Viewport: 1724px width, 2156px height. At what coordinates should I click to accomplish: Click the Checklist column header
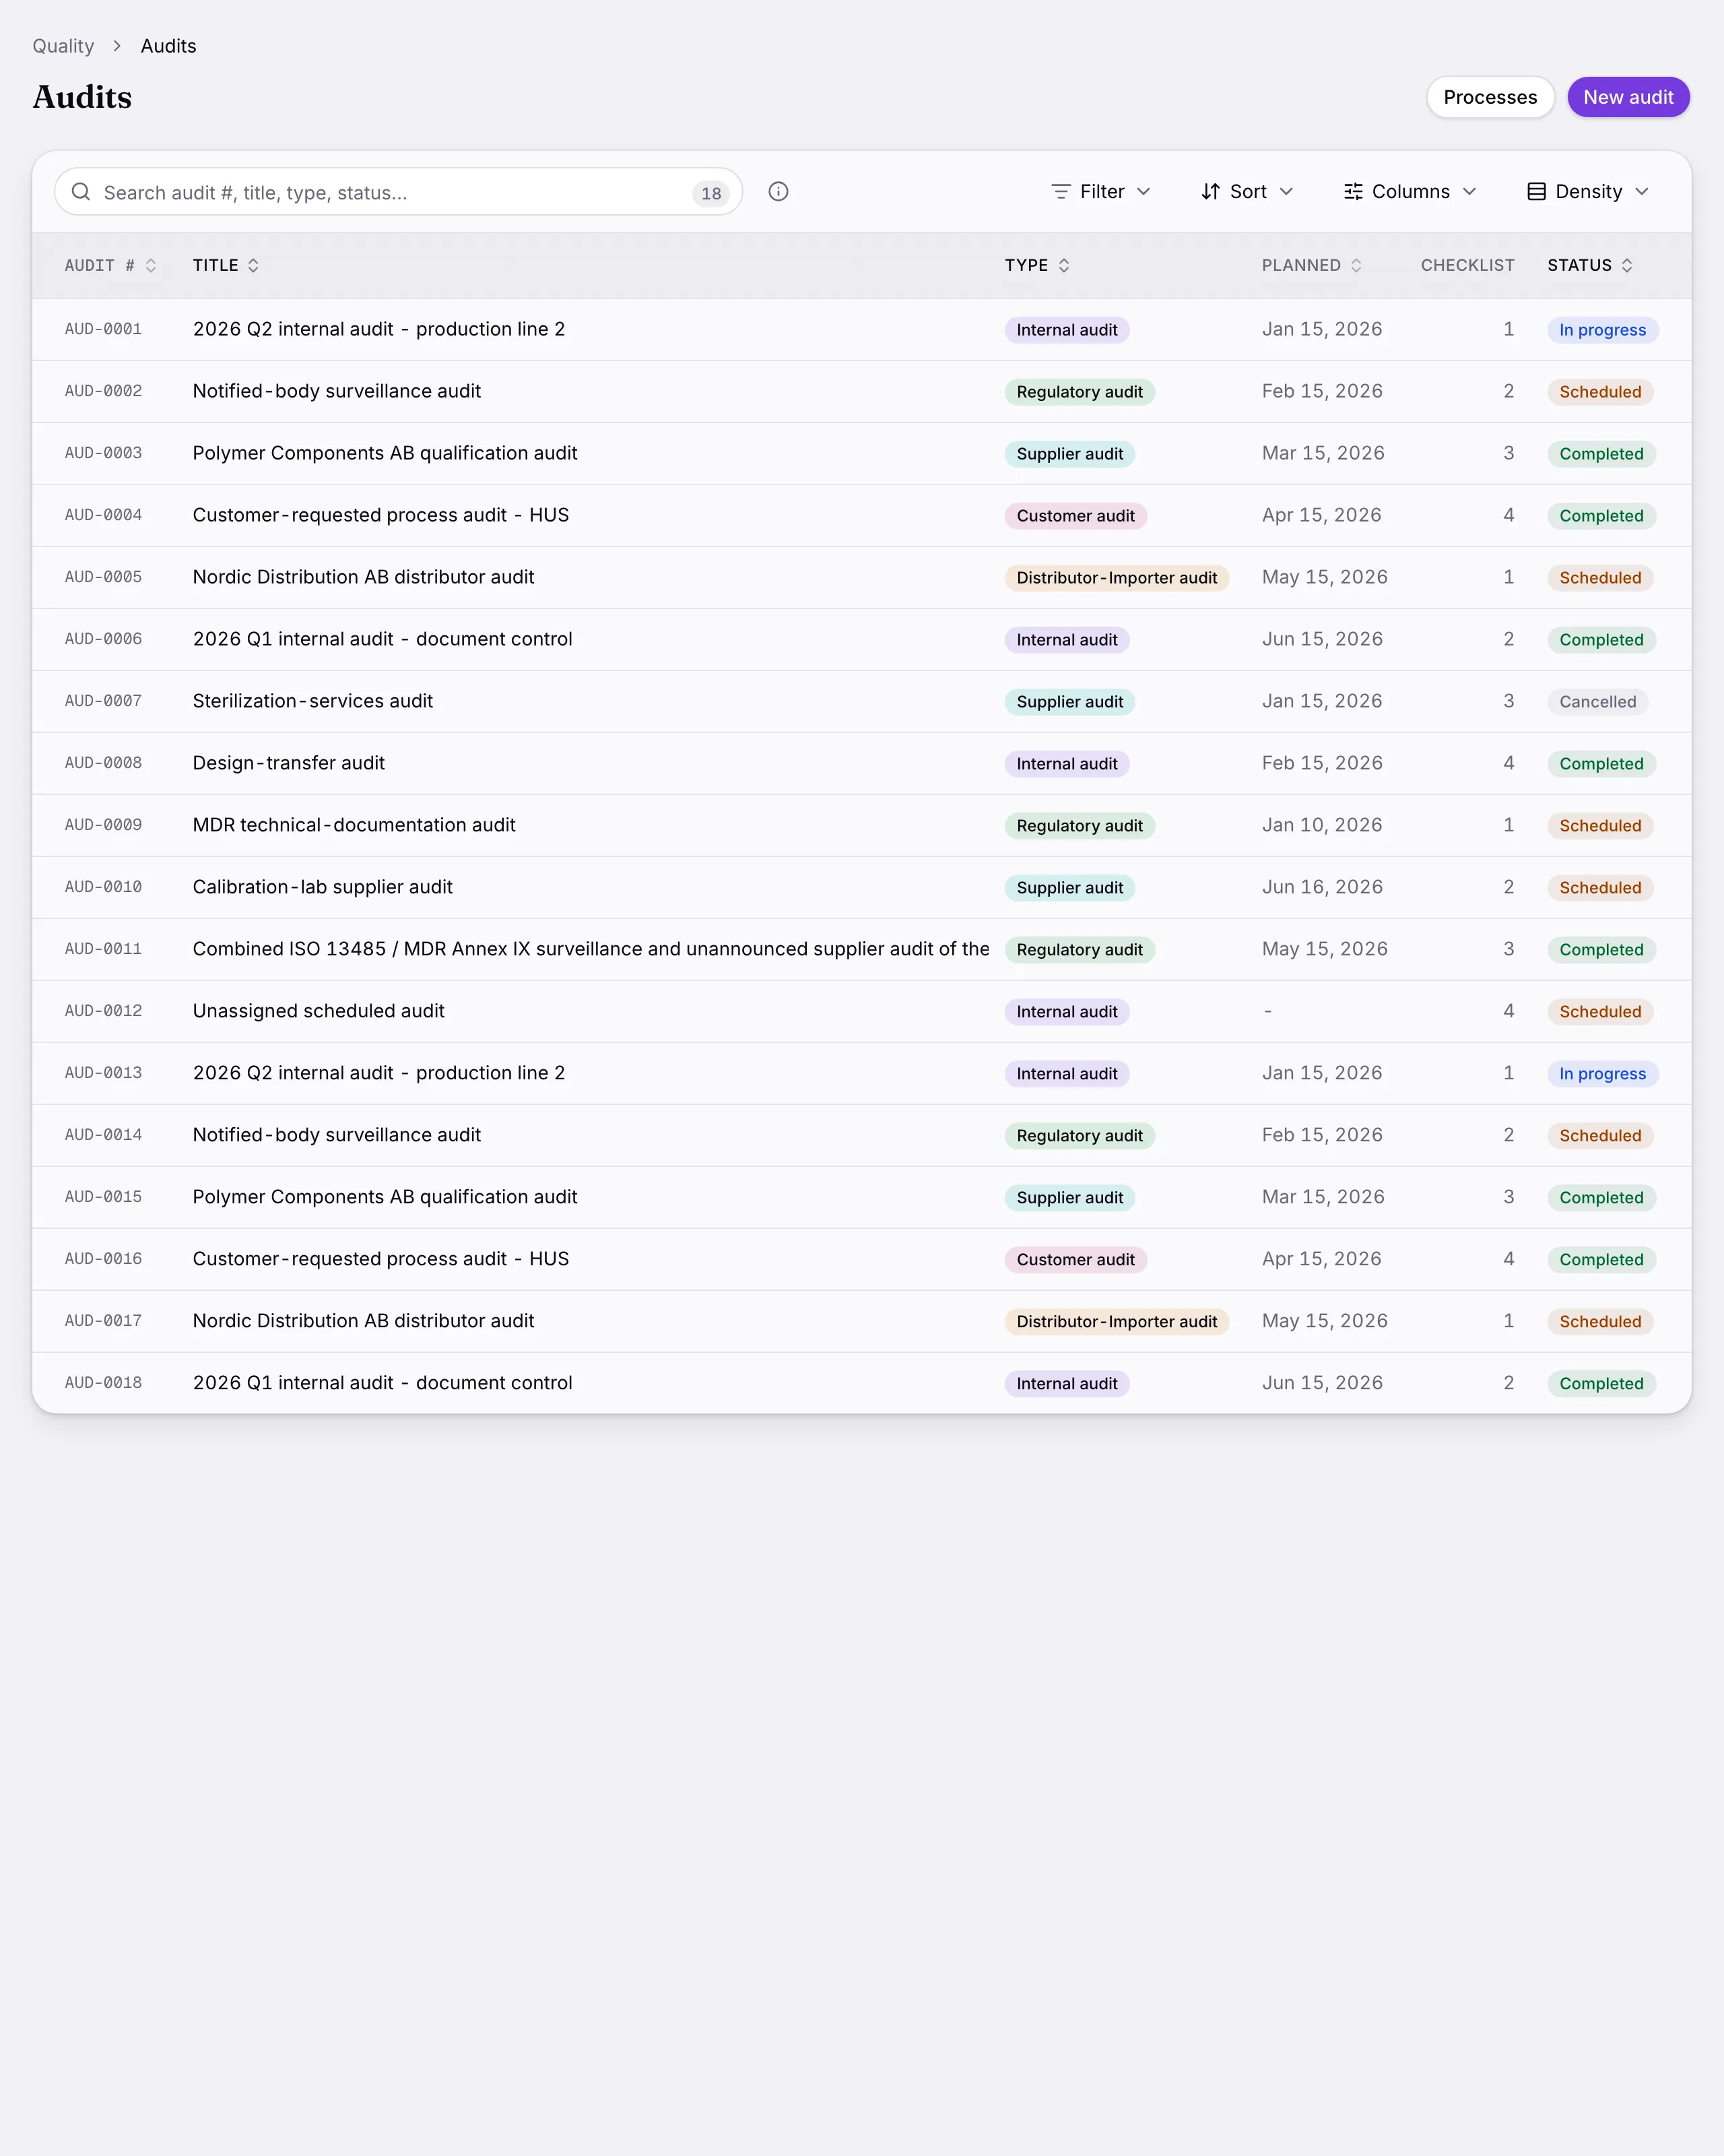tap(1467, 265)
